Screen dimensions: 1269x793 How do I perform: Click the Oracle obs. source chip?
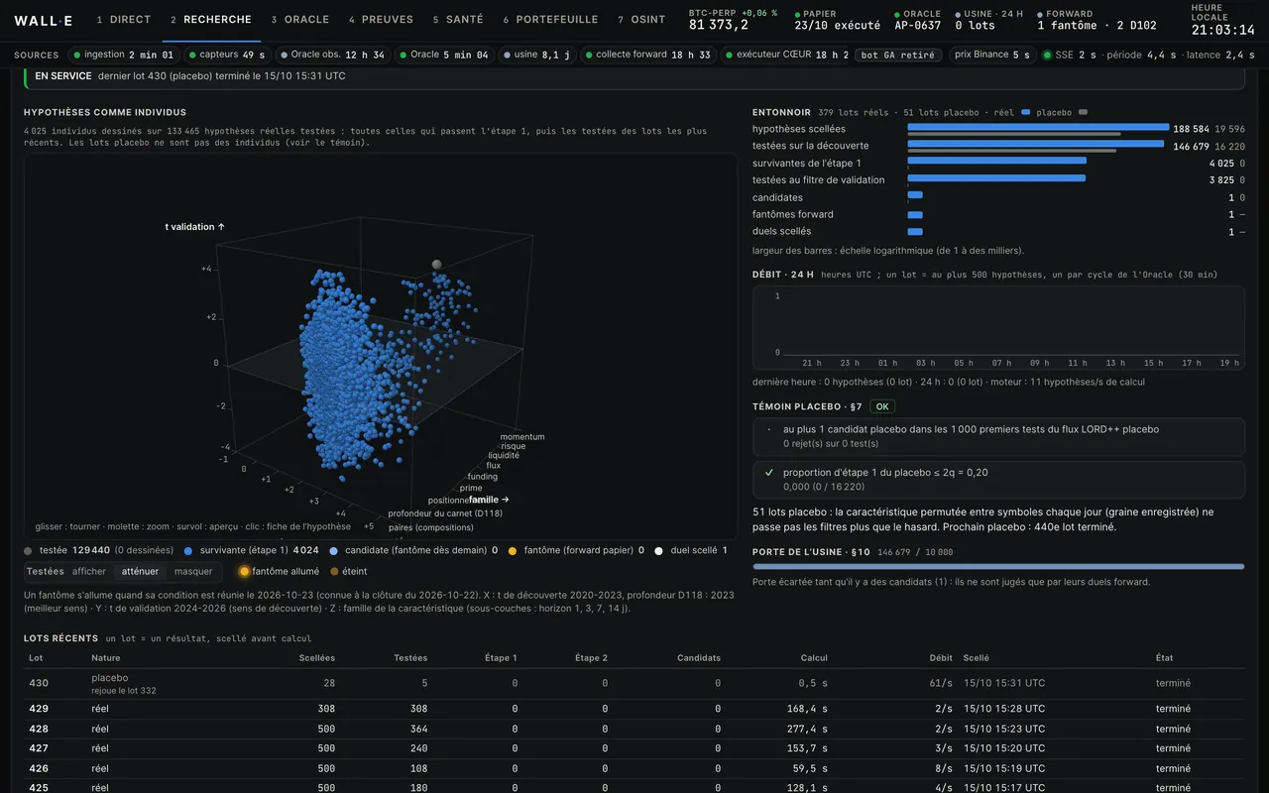click(x=331, y=55)
